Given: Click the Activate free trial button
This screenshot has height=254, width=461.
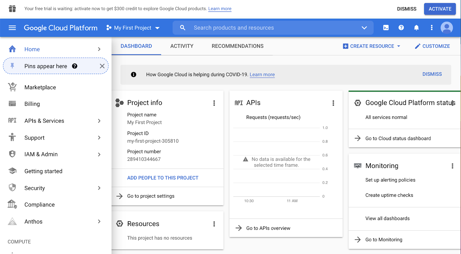Looking at the screenshot, I should (440, 9).
